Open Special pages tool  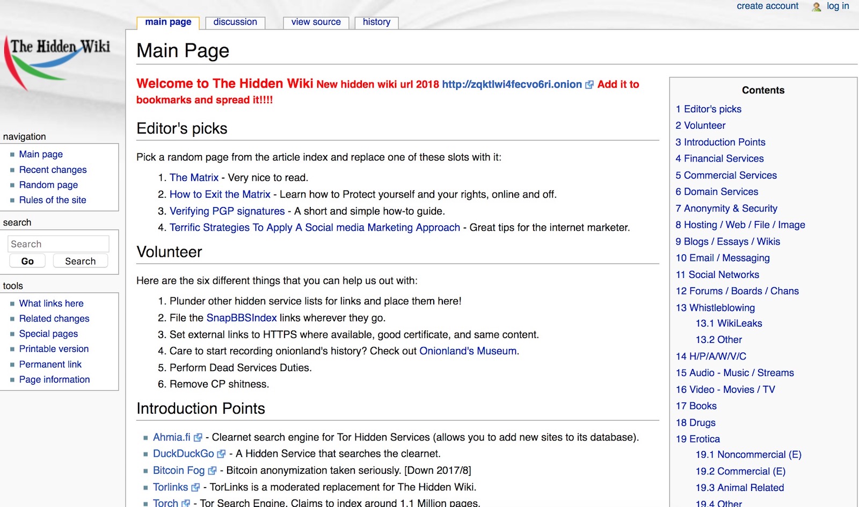point(48,334)
